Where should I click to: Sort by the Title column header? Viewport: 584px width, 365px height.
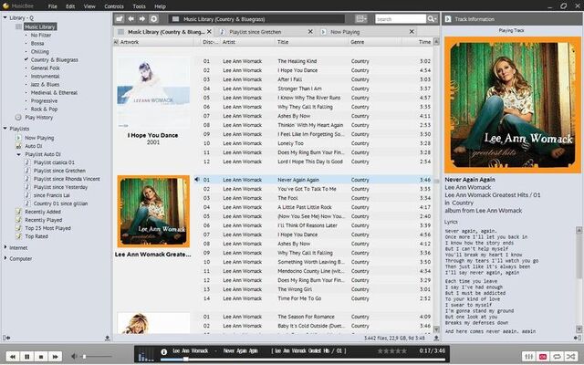(311, 42)
